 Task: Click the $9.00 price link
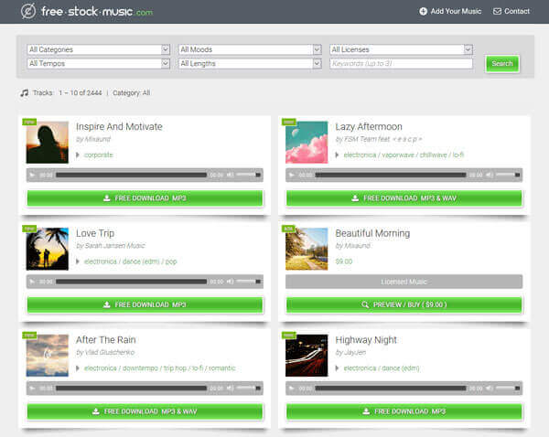point(344,261)
